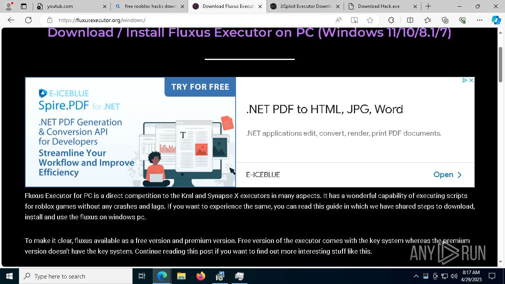Add this page to favorites star

pos(370,20)
